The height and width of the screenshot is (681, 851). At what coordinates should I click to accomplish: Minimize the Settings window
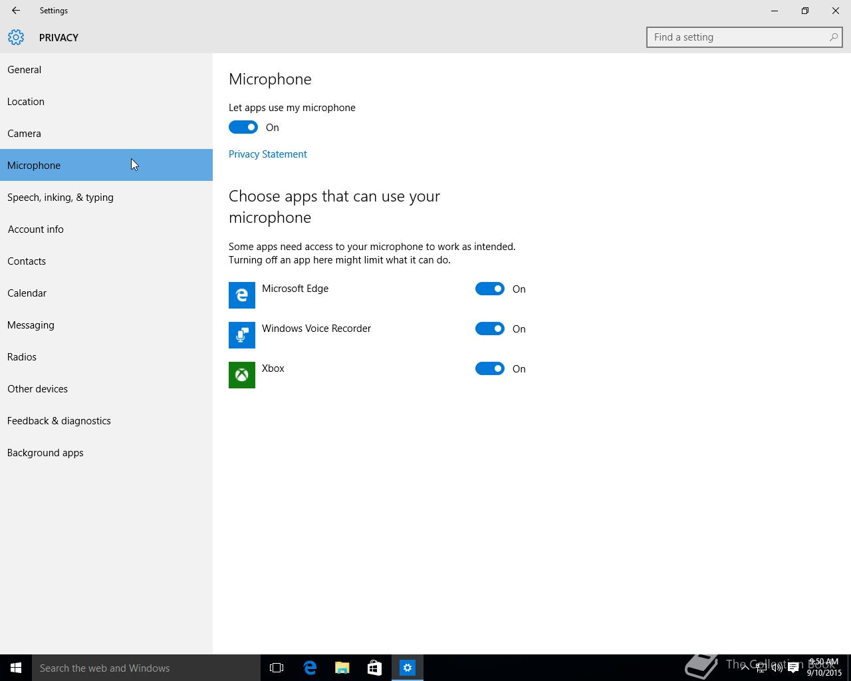[x=775, y=11]
